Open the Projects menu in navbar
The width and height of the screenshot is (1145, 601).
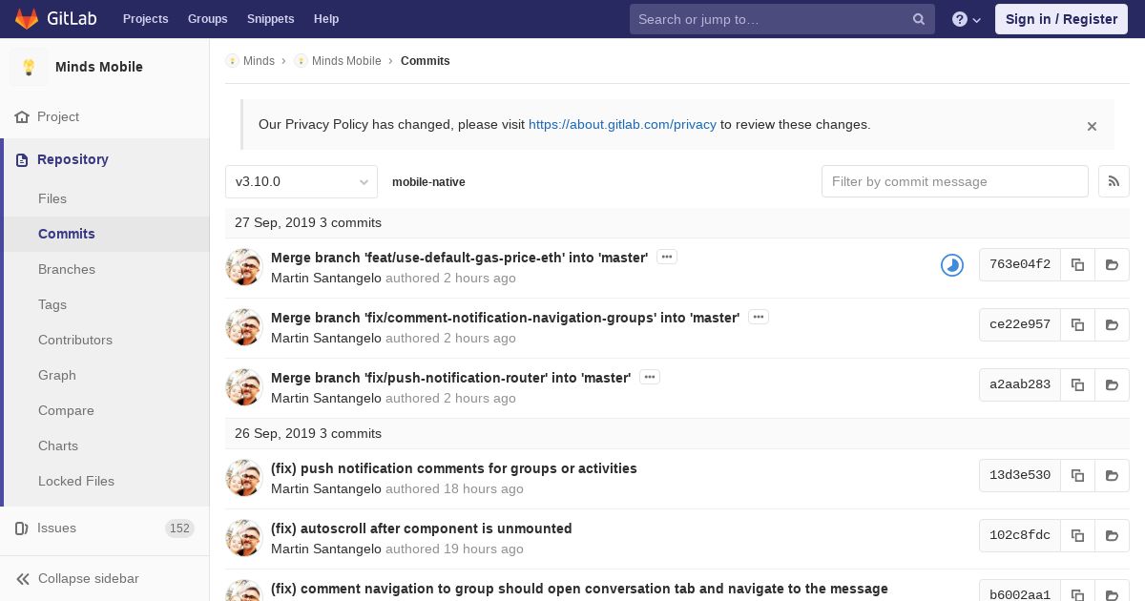(145, 19)
